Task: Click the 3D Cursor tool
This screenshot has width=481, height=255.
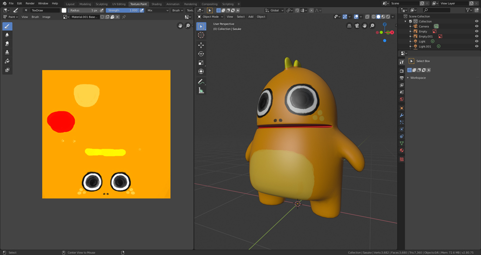Action: 201,35
